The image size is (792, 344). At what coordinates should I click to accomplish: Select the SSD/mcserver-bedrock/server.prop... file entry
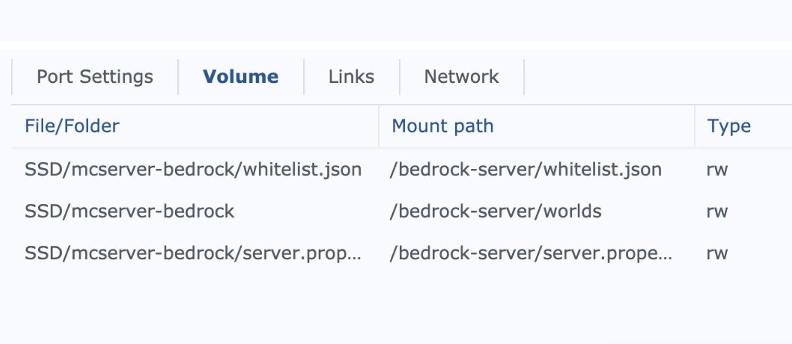click(193, 253)
